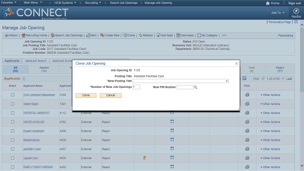The image size is (304, 171).
Task: Open Recruiting Home from toolbar
Action: 34,36
